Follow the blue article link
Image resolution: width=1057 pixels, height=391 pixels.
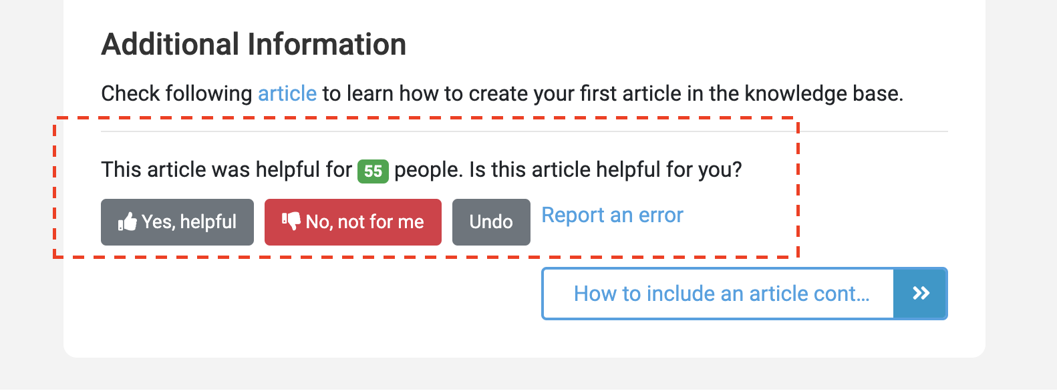287,93
